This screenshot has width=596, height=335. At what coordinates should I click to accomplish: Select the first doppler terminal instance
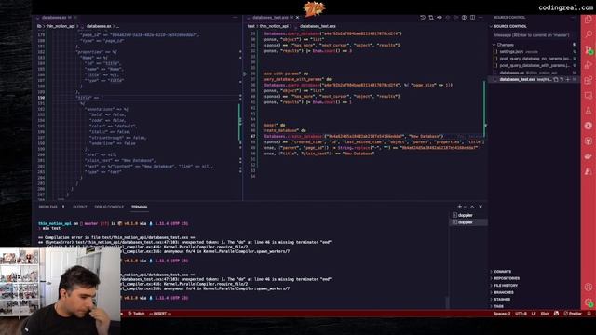(468, 215)
